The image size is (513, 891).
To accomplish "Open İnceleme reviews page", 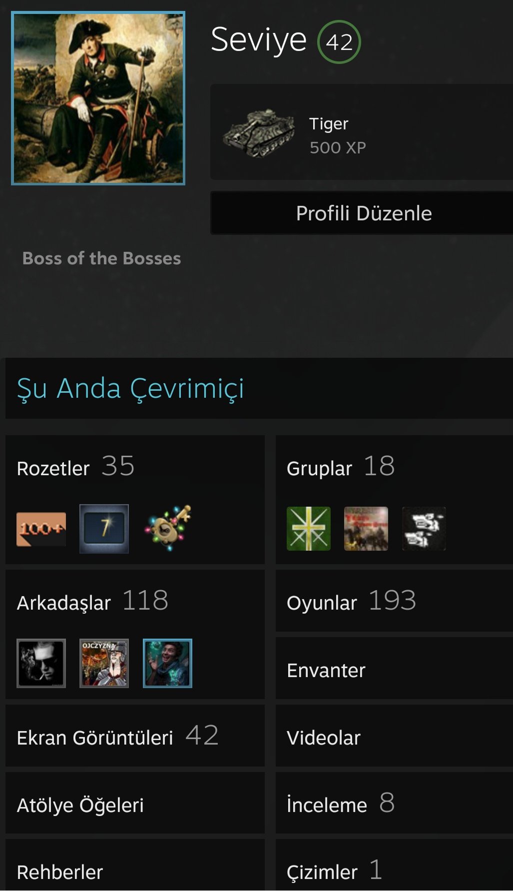I will [395, 803].
